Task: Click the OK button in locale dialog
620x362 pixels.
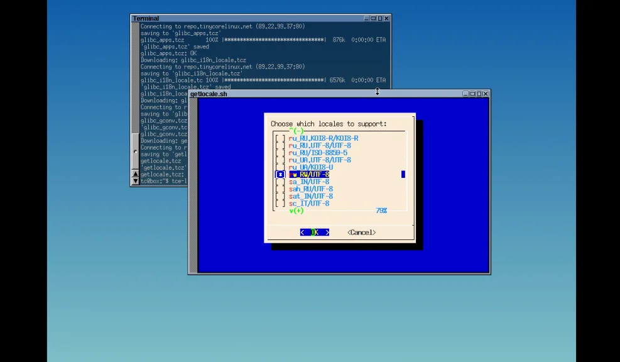Action: pos(315,233)
